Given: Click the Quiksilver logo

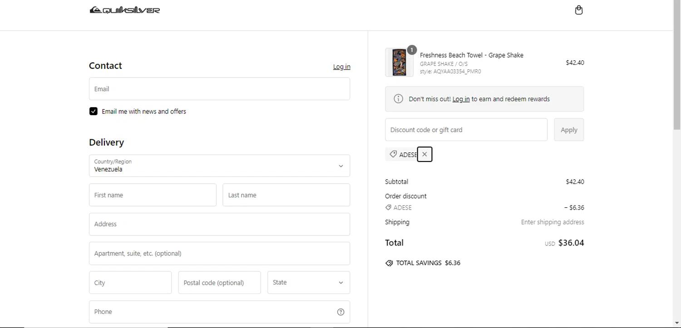Looking at the screenshot, I should 125,10.
